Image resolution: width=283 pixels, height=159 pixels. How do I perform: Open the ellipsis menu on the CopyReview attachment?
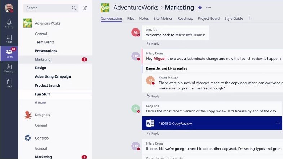point(278,123)
